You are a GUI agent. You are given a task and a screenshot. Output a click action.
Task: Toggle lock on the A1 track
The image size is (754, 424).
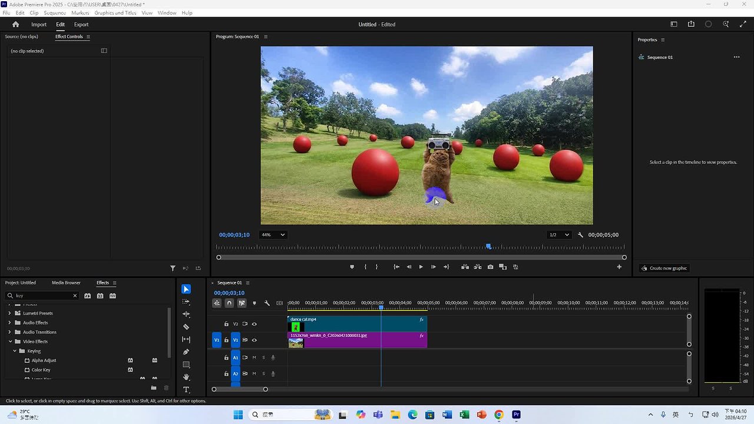[x=226, y=357]
